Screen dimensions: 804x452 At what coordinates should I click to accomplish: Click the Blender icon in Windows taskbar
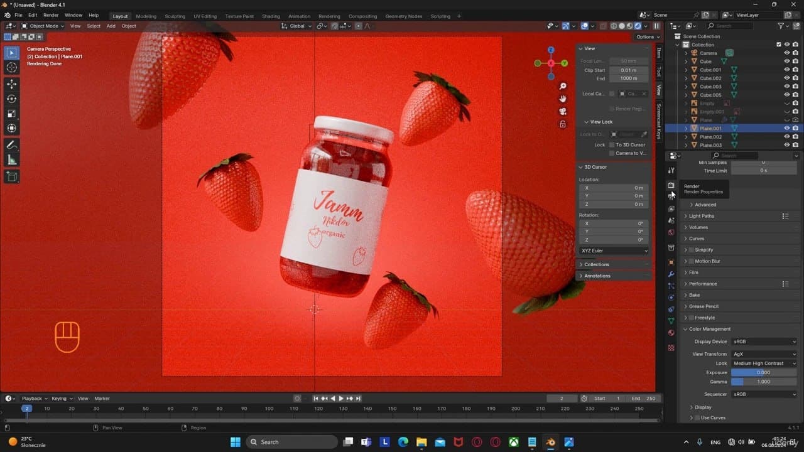(550, 442)
